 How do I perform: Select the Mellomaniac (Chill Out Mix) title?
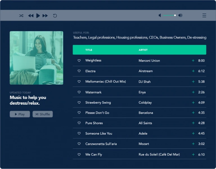click(x=105, y=82)
